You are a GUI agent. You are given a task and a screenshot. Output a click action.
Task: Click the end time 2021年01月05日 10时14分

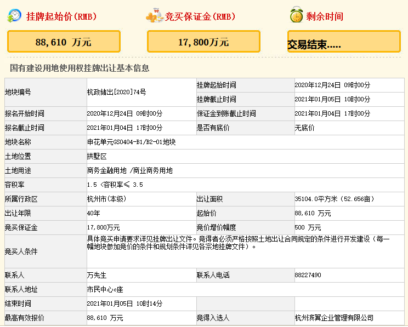[x=124, y=303]
